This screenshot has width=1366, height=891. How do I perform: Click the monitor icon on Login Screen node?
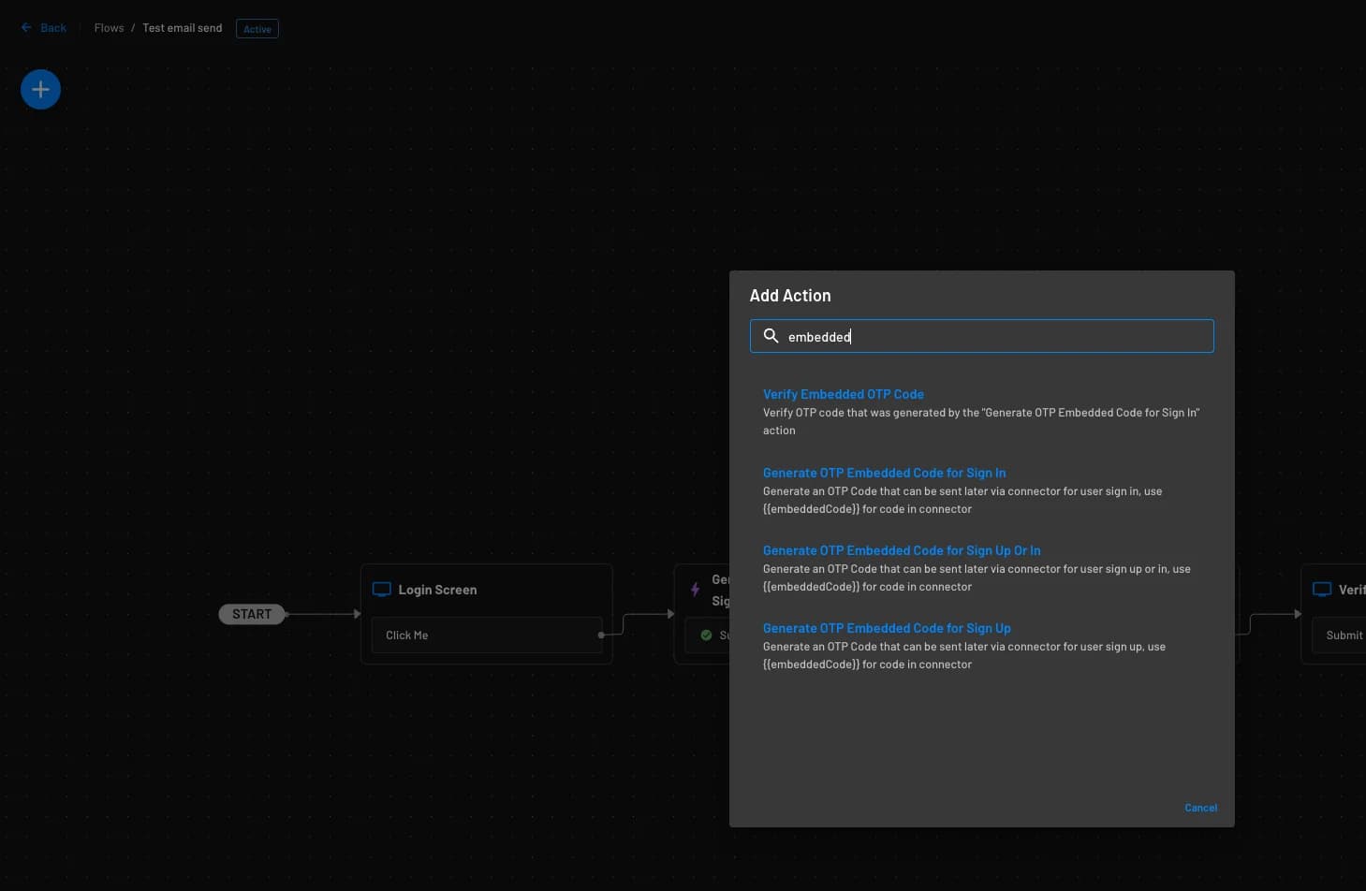[382, 590]
